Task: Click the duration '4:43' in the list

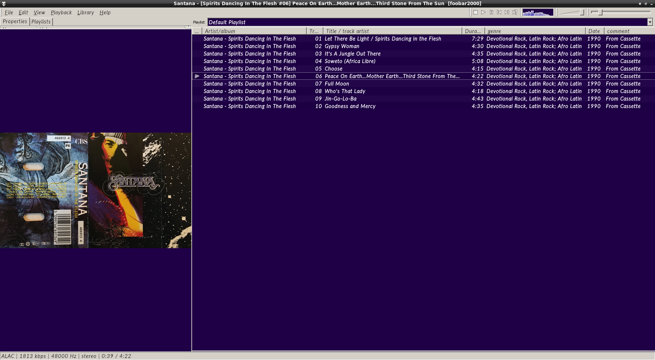Action: point(478,99)
